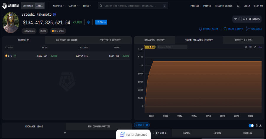
Task: Open the Top Counterparties tab
Action: (x=99, y=127)
